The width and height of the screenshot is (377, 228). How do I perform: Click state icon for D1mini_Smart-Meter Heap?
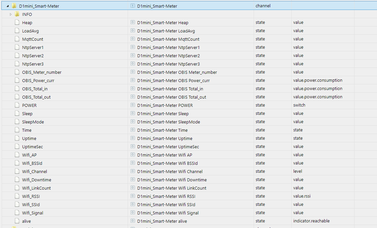tap(133, 22)
